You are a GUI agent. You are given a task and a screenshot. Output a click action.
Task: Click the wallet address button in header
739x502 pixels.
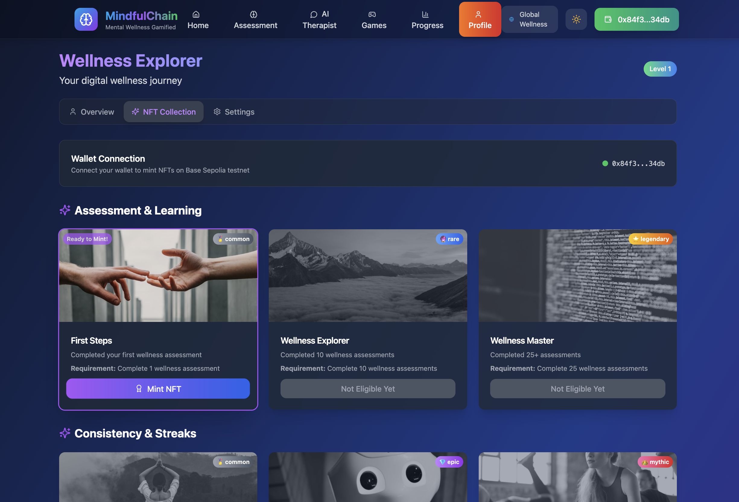point(636,19)
